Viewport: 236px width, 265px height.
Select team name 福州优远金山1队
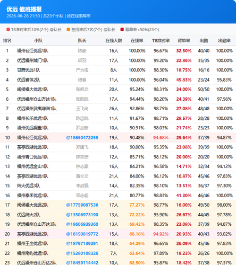tap(32, 166)
